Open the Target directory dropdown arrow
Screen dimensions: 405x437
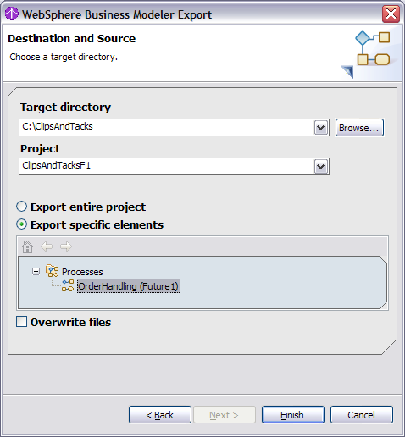tap(321, 128)
